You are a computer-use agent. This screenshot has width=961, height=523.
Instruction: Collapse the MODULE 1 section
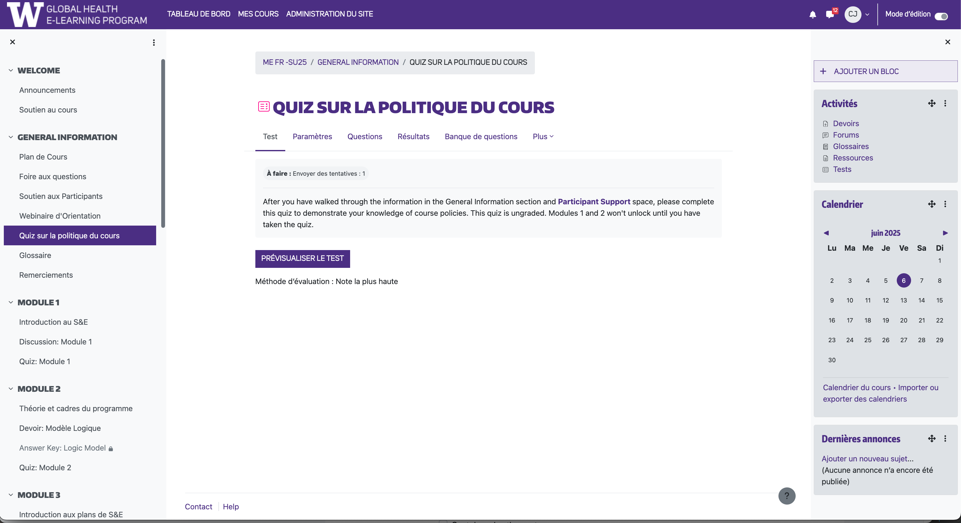(11, 302)
